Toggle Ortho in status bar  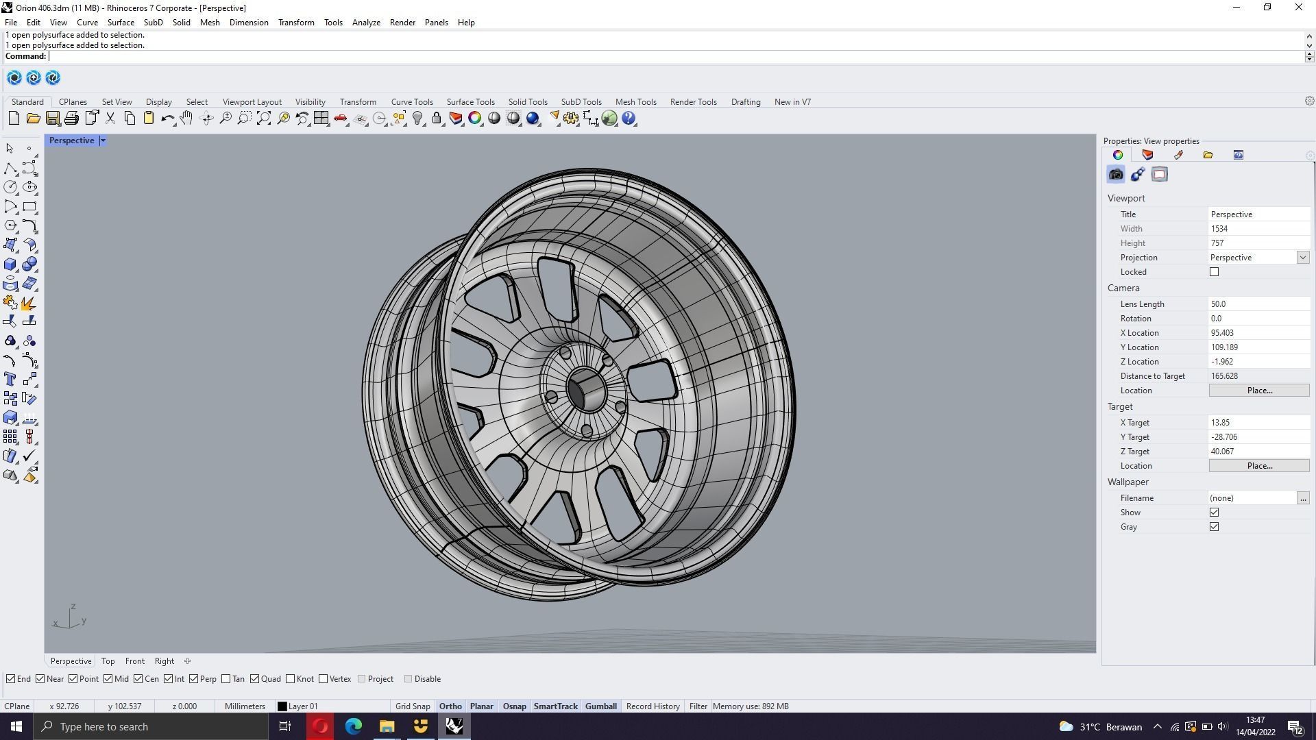coord(450,706)
